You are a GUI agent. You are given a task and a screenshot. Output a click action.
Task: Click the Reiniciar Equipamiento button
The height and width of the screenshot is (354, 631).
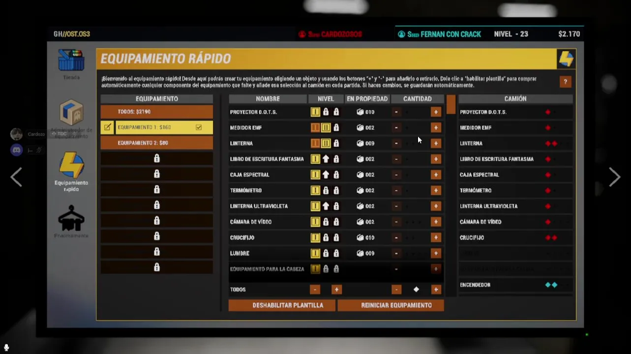point(391,305)
